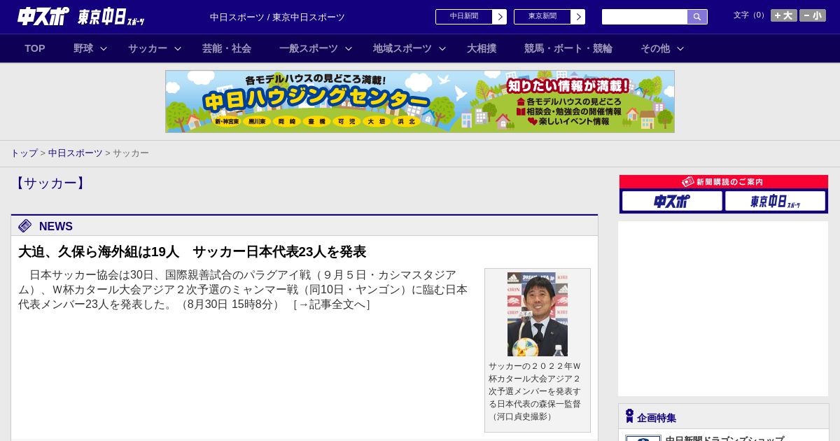Click the 東京中日スポーツ subscription button in sidebar
The image size is (840, 441).
[775, 201]
